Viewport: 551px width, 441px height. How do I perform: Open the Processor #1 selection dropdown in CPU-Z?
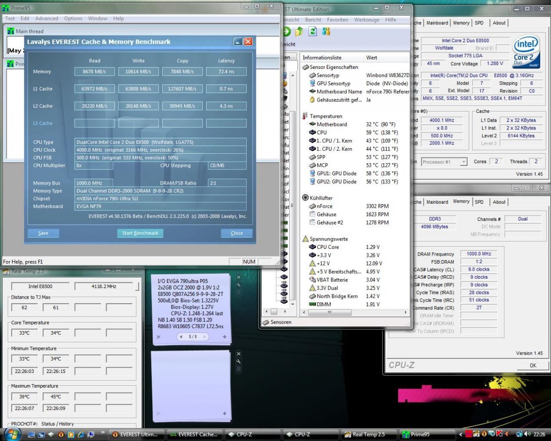pos(463,162)
